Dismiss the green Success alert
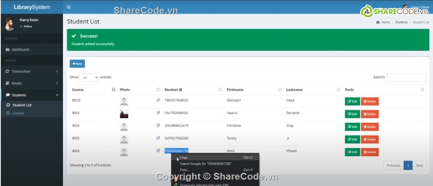 pyautogui.click(x=424, y=36)
